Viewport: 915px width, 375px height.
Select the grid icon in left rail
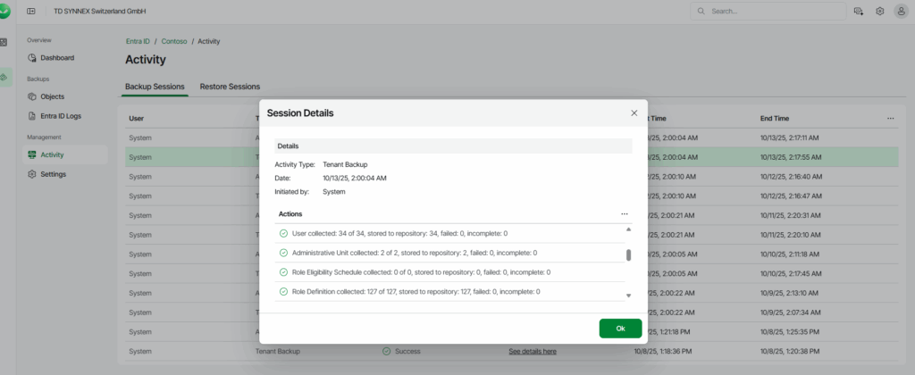click(x=4, y=42)
